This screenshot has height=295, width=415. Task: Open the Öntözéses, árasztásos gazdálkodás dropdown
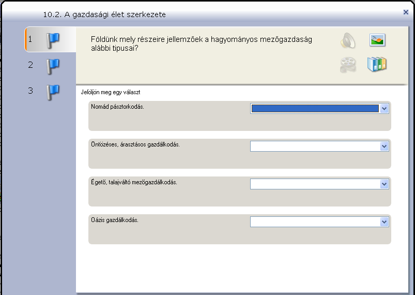(x=384, y=146)
